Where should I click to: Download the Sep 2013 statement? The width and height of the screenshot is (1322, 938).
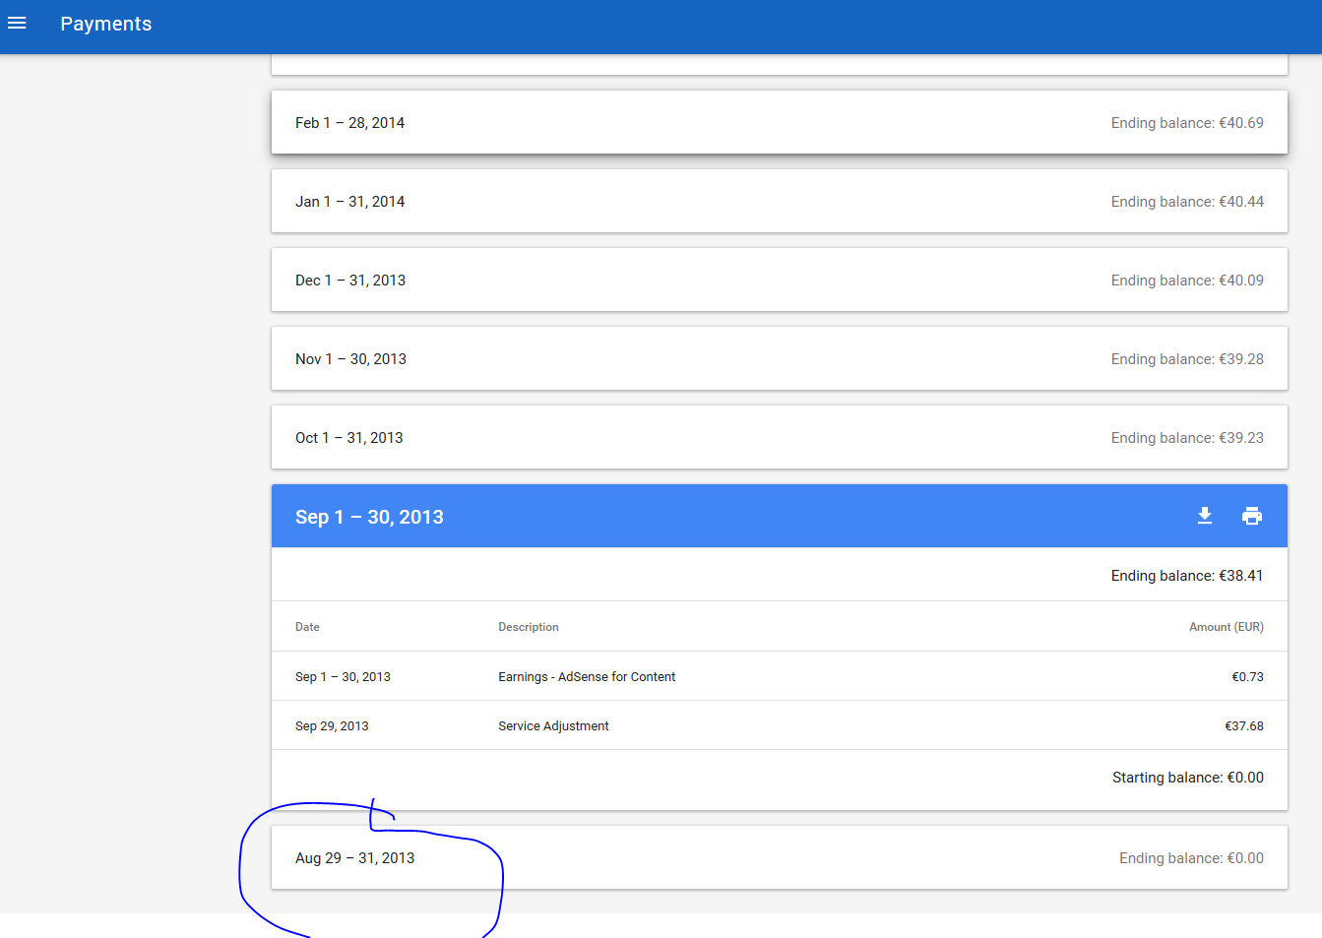point(1204,516)
